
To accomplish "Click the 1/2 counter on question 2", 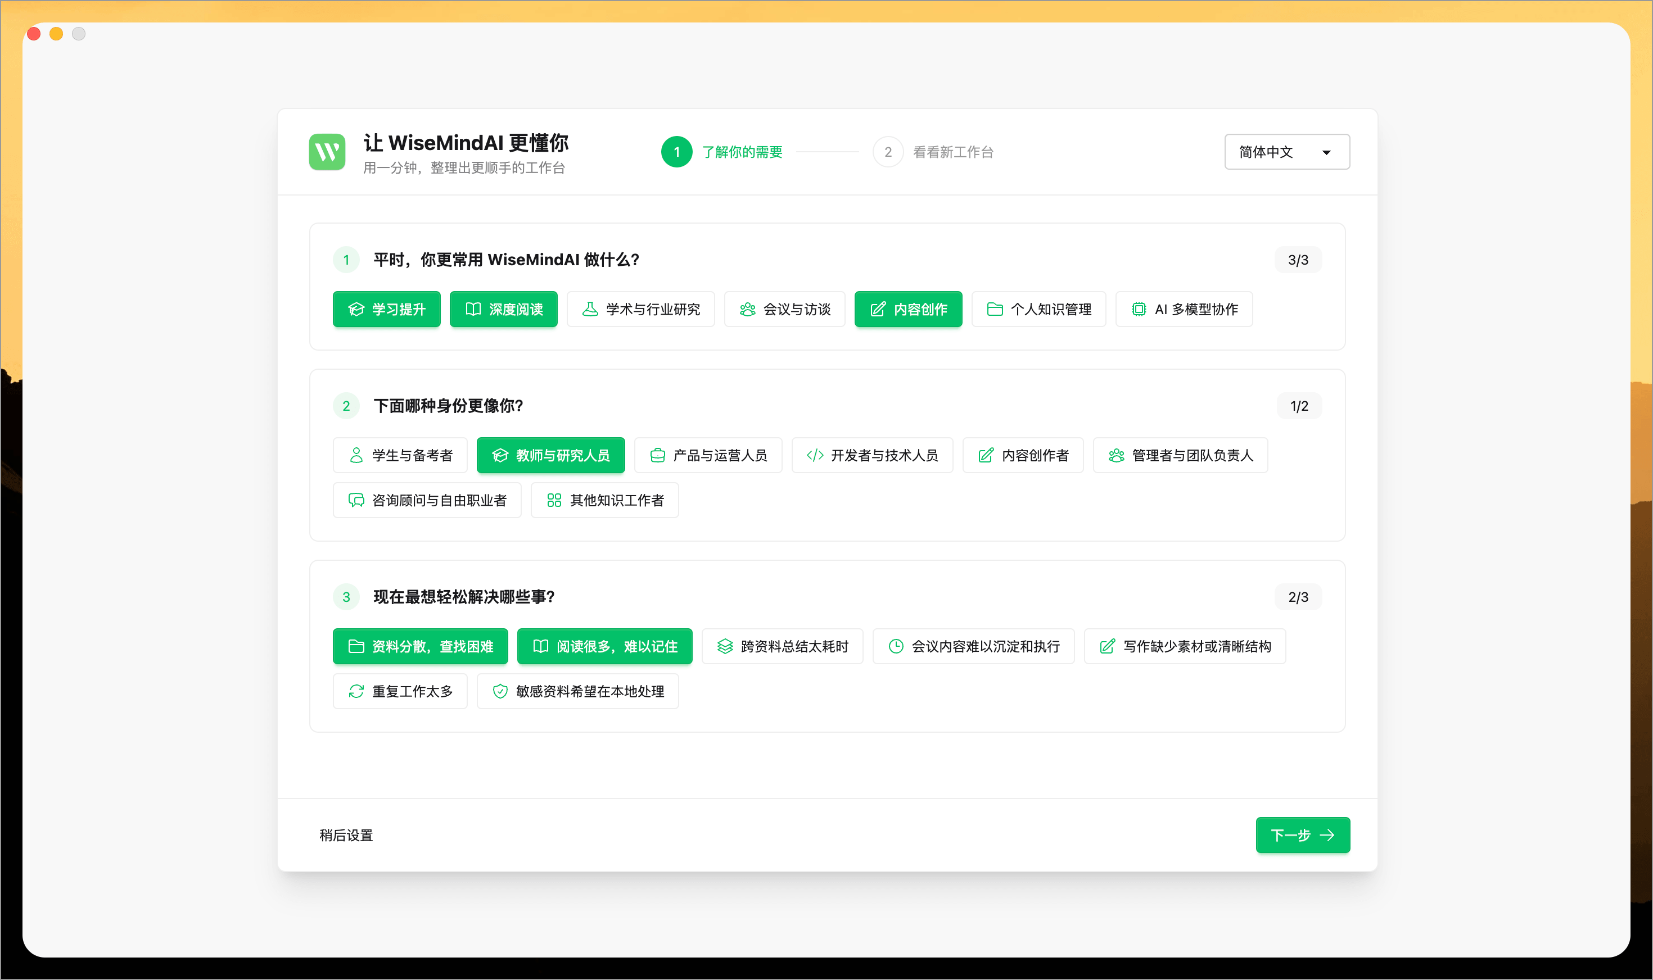I will [1299, 406].
